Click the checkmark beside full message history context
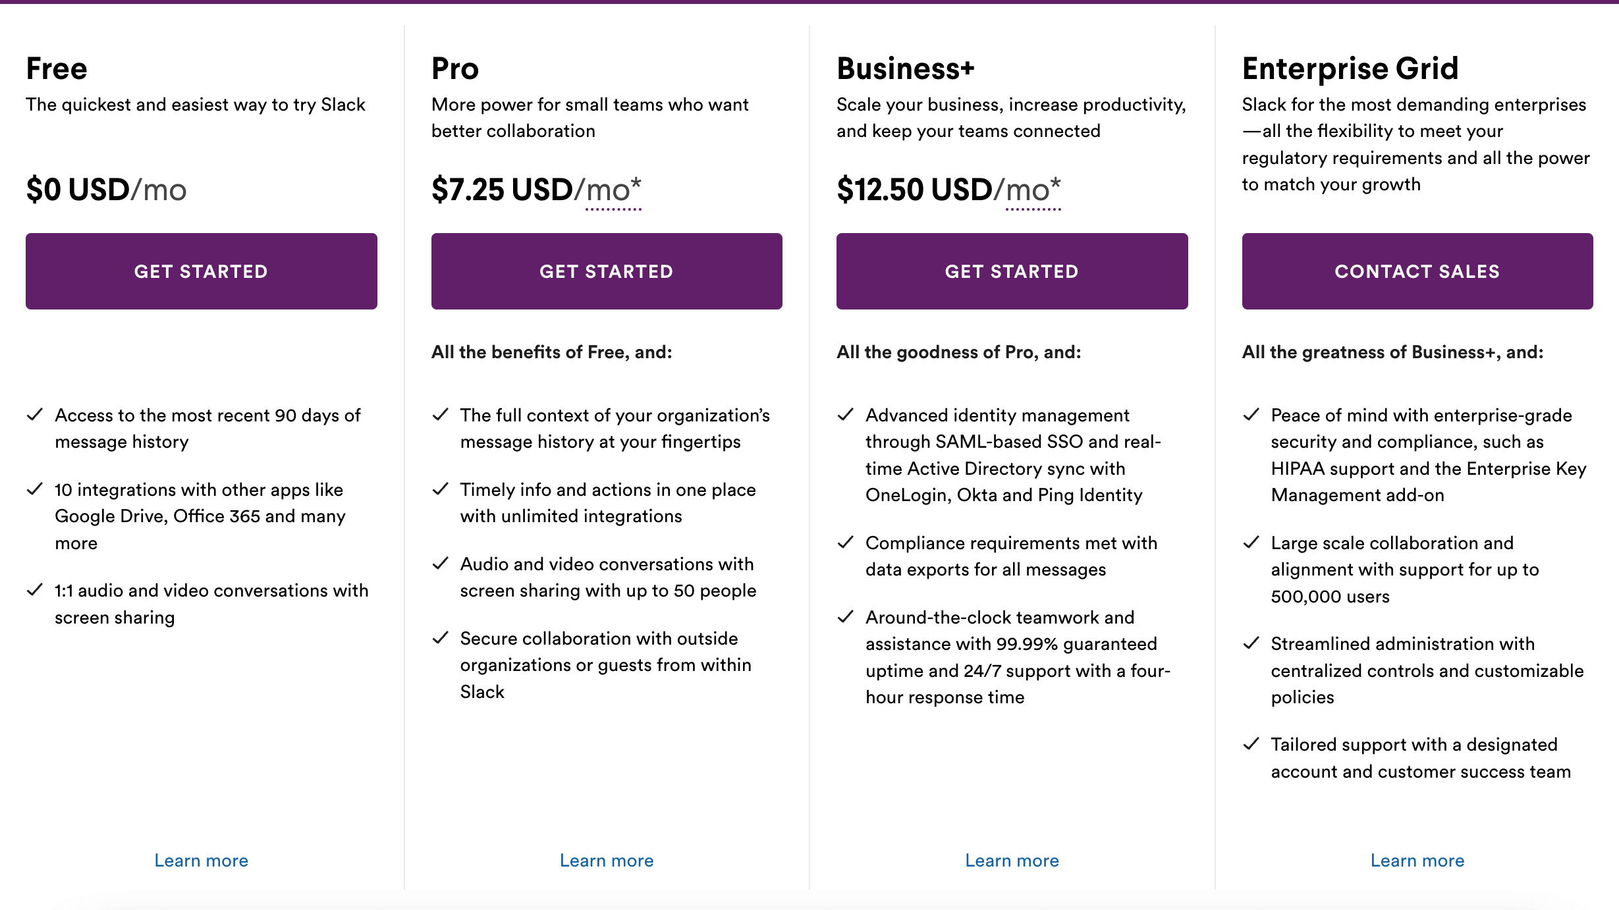The height and width of the screenshot is (910, 1619). point(439,415)
